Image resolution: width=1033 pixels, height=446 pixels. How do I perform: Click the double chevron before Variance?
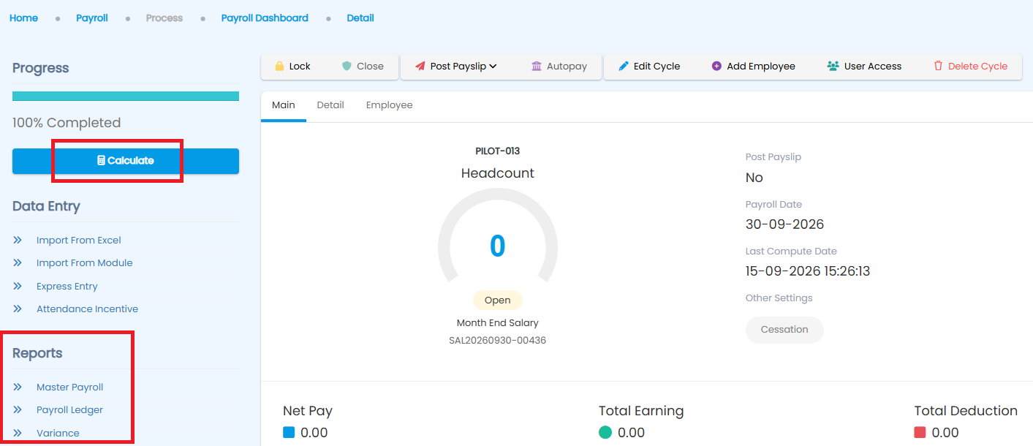point(18,433)
